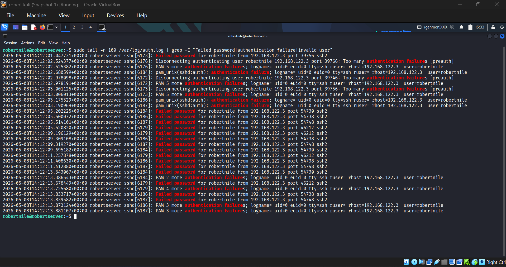Click the terminal title robertnile@robertserver: ~

coord(248,36)
